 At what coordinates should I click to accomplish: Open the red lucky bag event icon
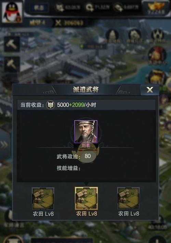click(157, 55)
